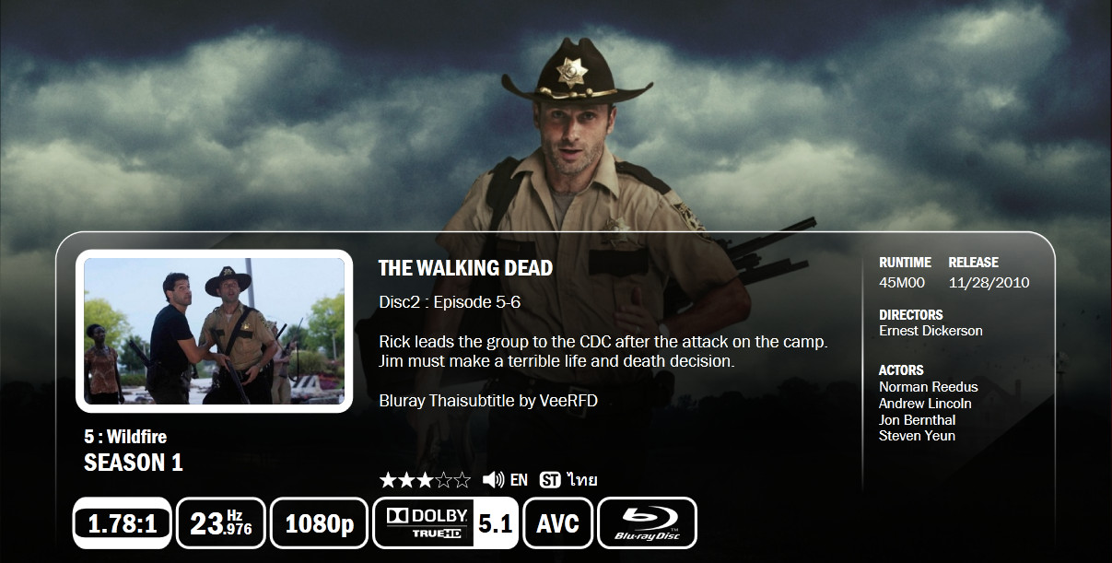
Task: Select the AVC codec badge
Action: click(558, 523)
